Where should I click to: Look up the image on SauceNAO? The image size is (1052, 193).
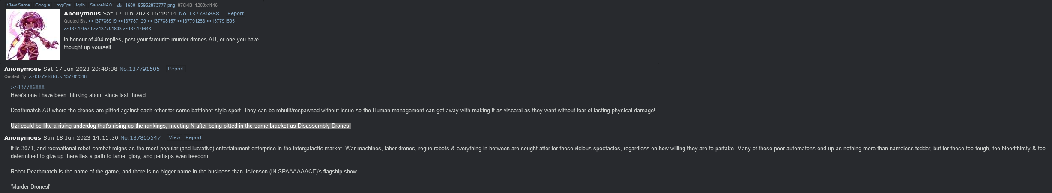(101, 5)
